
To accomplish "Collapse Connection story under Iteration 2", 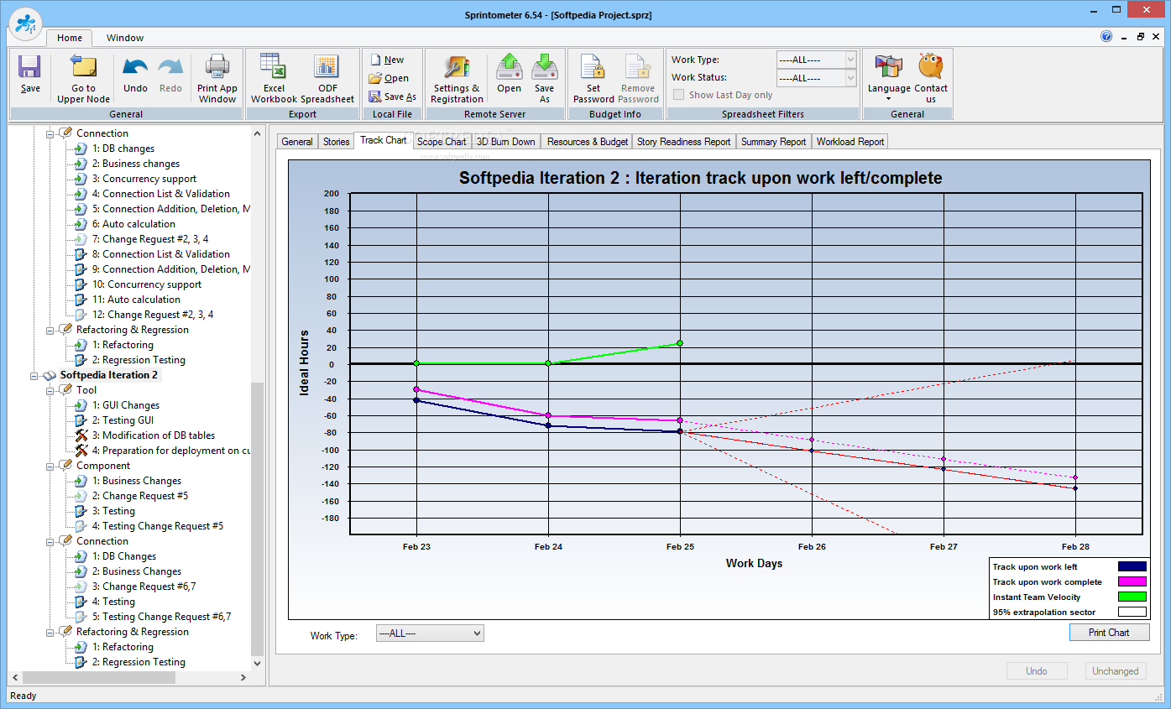I will tap(49, 541).
